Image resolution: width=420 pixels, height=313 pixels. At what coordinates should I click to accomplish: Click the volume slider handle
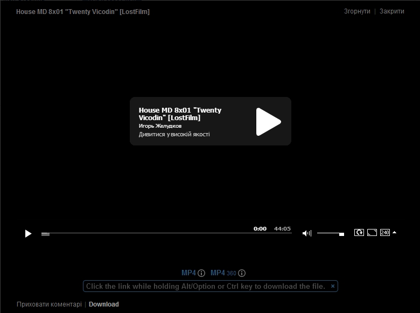click(x=341, y=234)
